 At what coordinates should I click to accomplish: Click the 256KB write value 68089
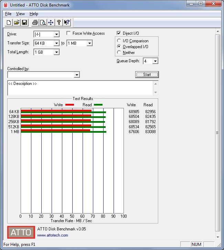[x=134, y=122]
